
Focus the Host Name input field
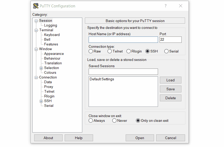(x=123, y=40)
